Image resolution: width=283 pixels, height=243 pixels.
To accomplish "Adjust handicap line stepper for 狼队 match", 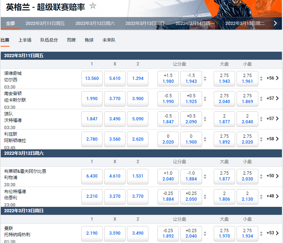I will tap(205, 119).
